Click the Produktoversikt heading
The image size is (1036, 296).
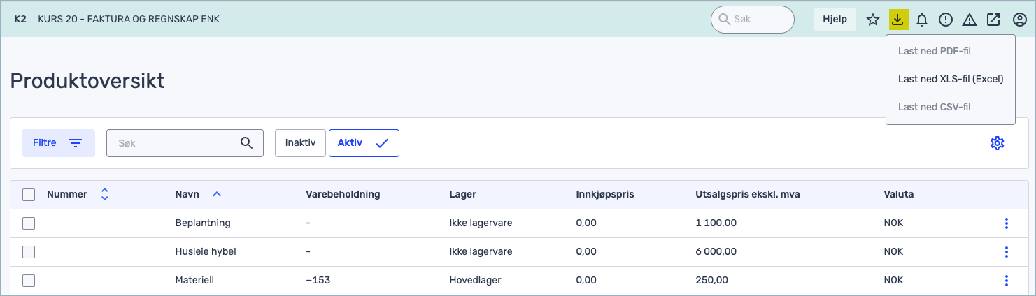[87, 81]
